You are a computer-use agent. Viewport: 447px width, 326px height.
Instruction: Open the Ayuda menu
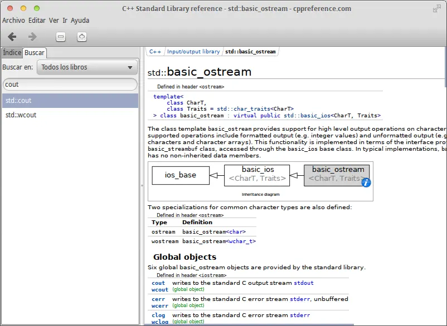[x=80, y=21]
